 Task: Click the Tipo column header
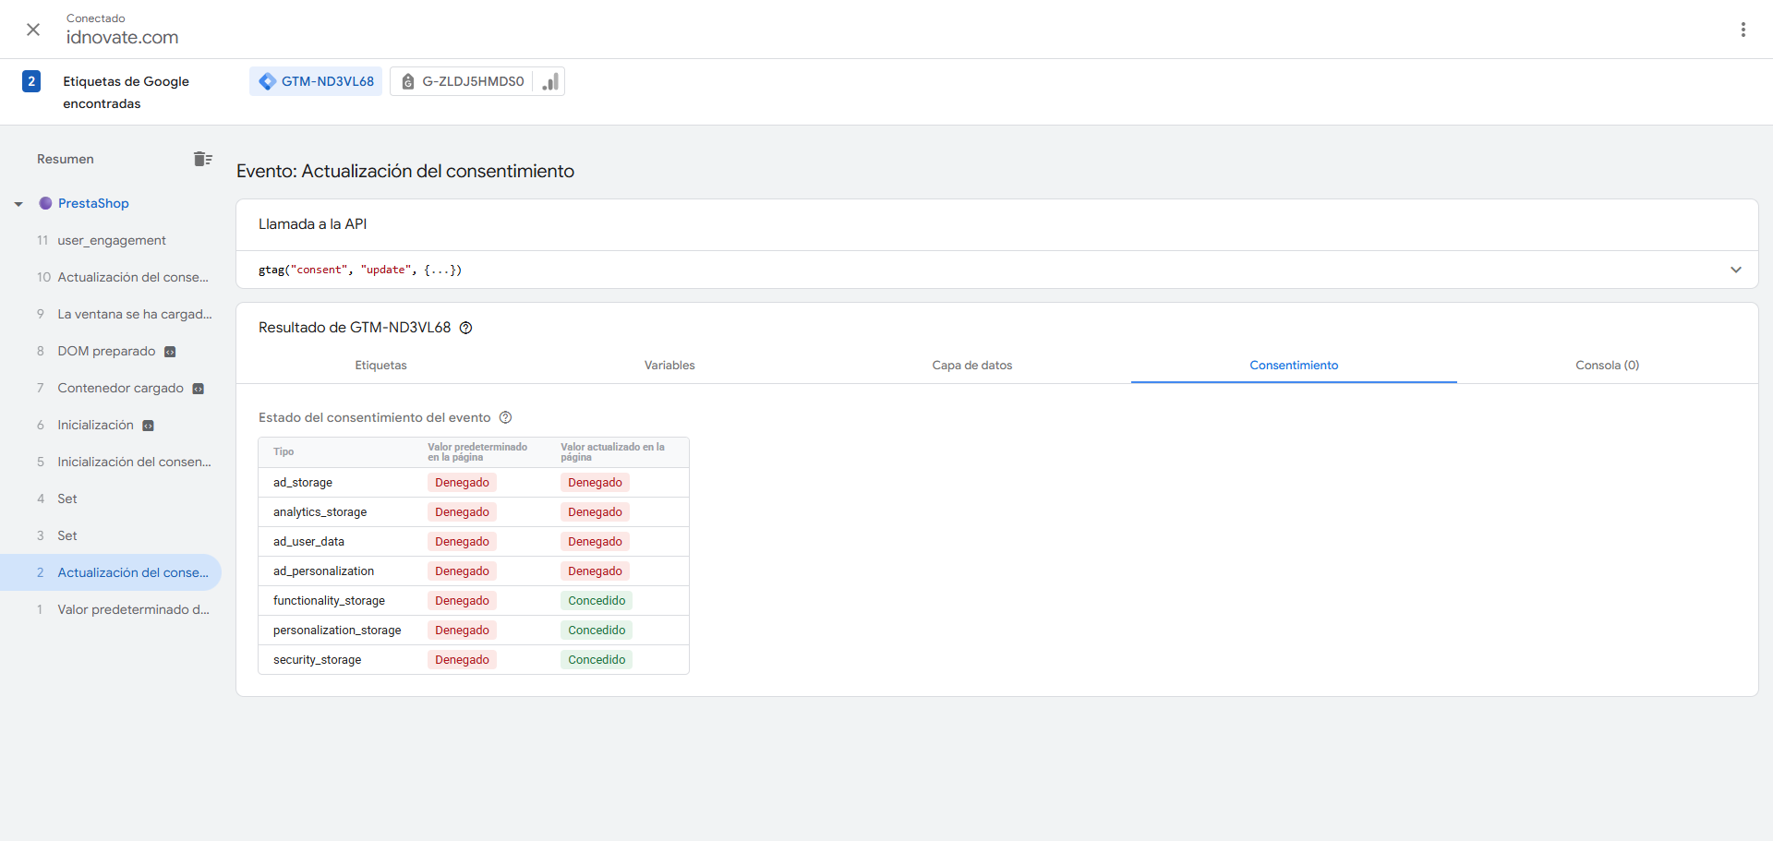[283, 452]
